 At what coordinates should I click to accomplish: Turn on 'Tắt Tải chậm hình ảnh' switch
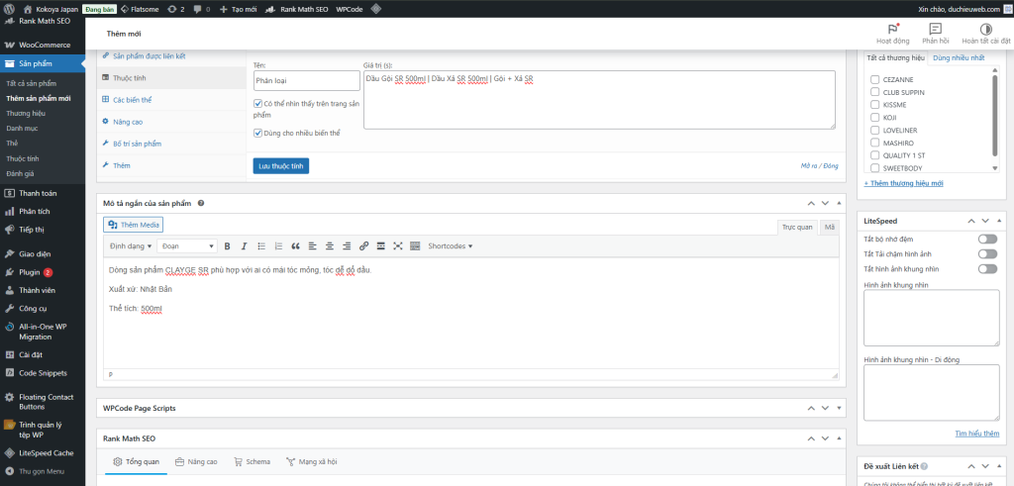[x=986, y=253]
